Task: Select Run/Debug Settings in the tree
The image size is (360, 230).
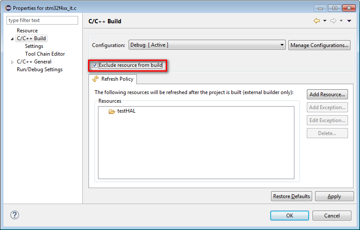Action: pos(40,69)
